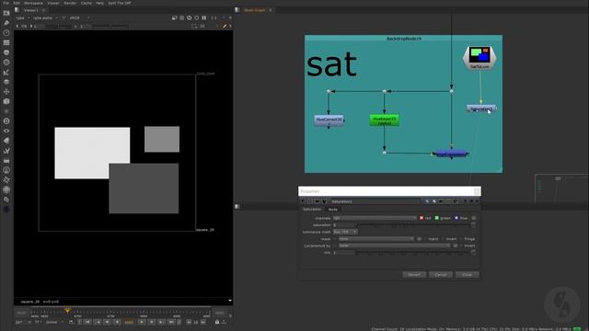
Task: Click the SatToLum node icon
Action: point(479,57)
